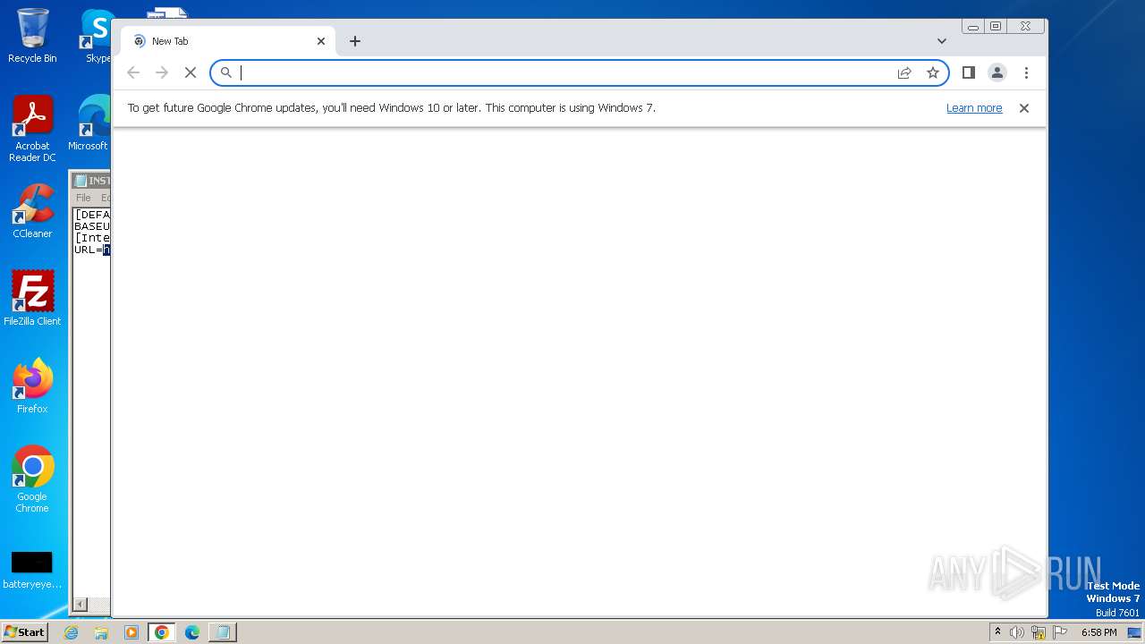
Task: Open Firefox desktop shortcut
Action: pos(32,386)
